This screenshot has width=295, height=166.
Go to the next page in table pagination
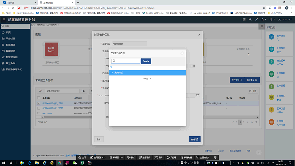tap(244, 122)
